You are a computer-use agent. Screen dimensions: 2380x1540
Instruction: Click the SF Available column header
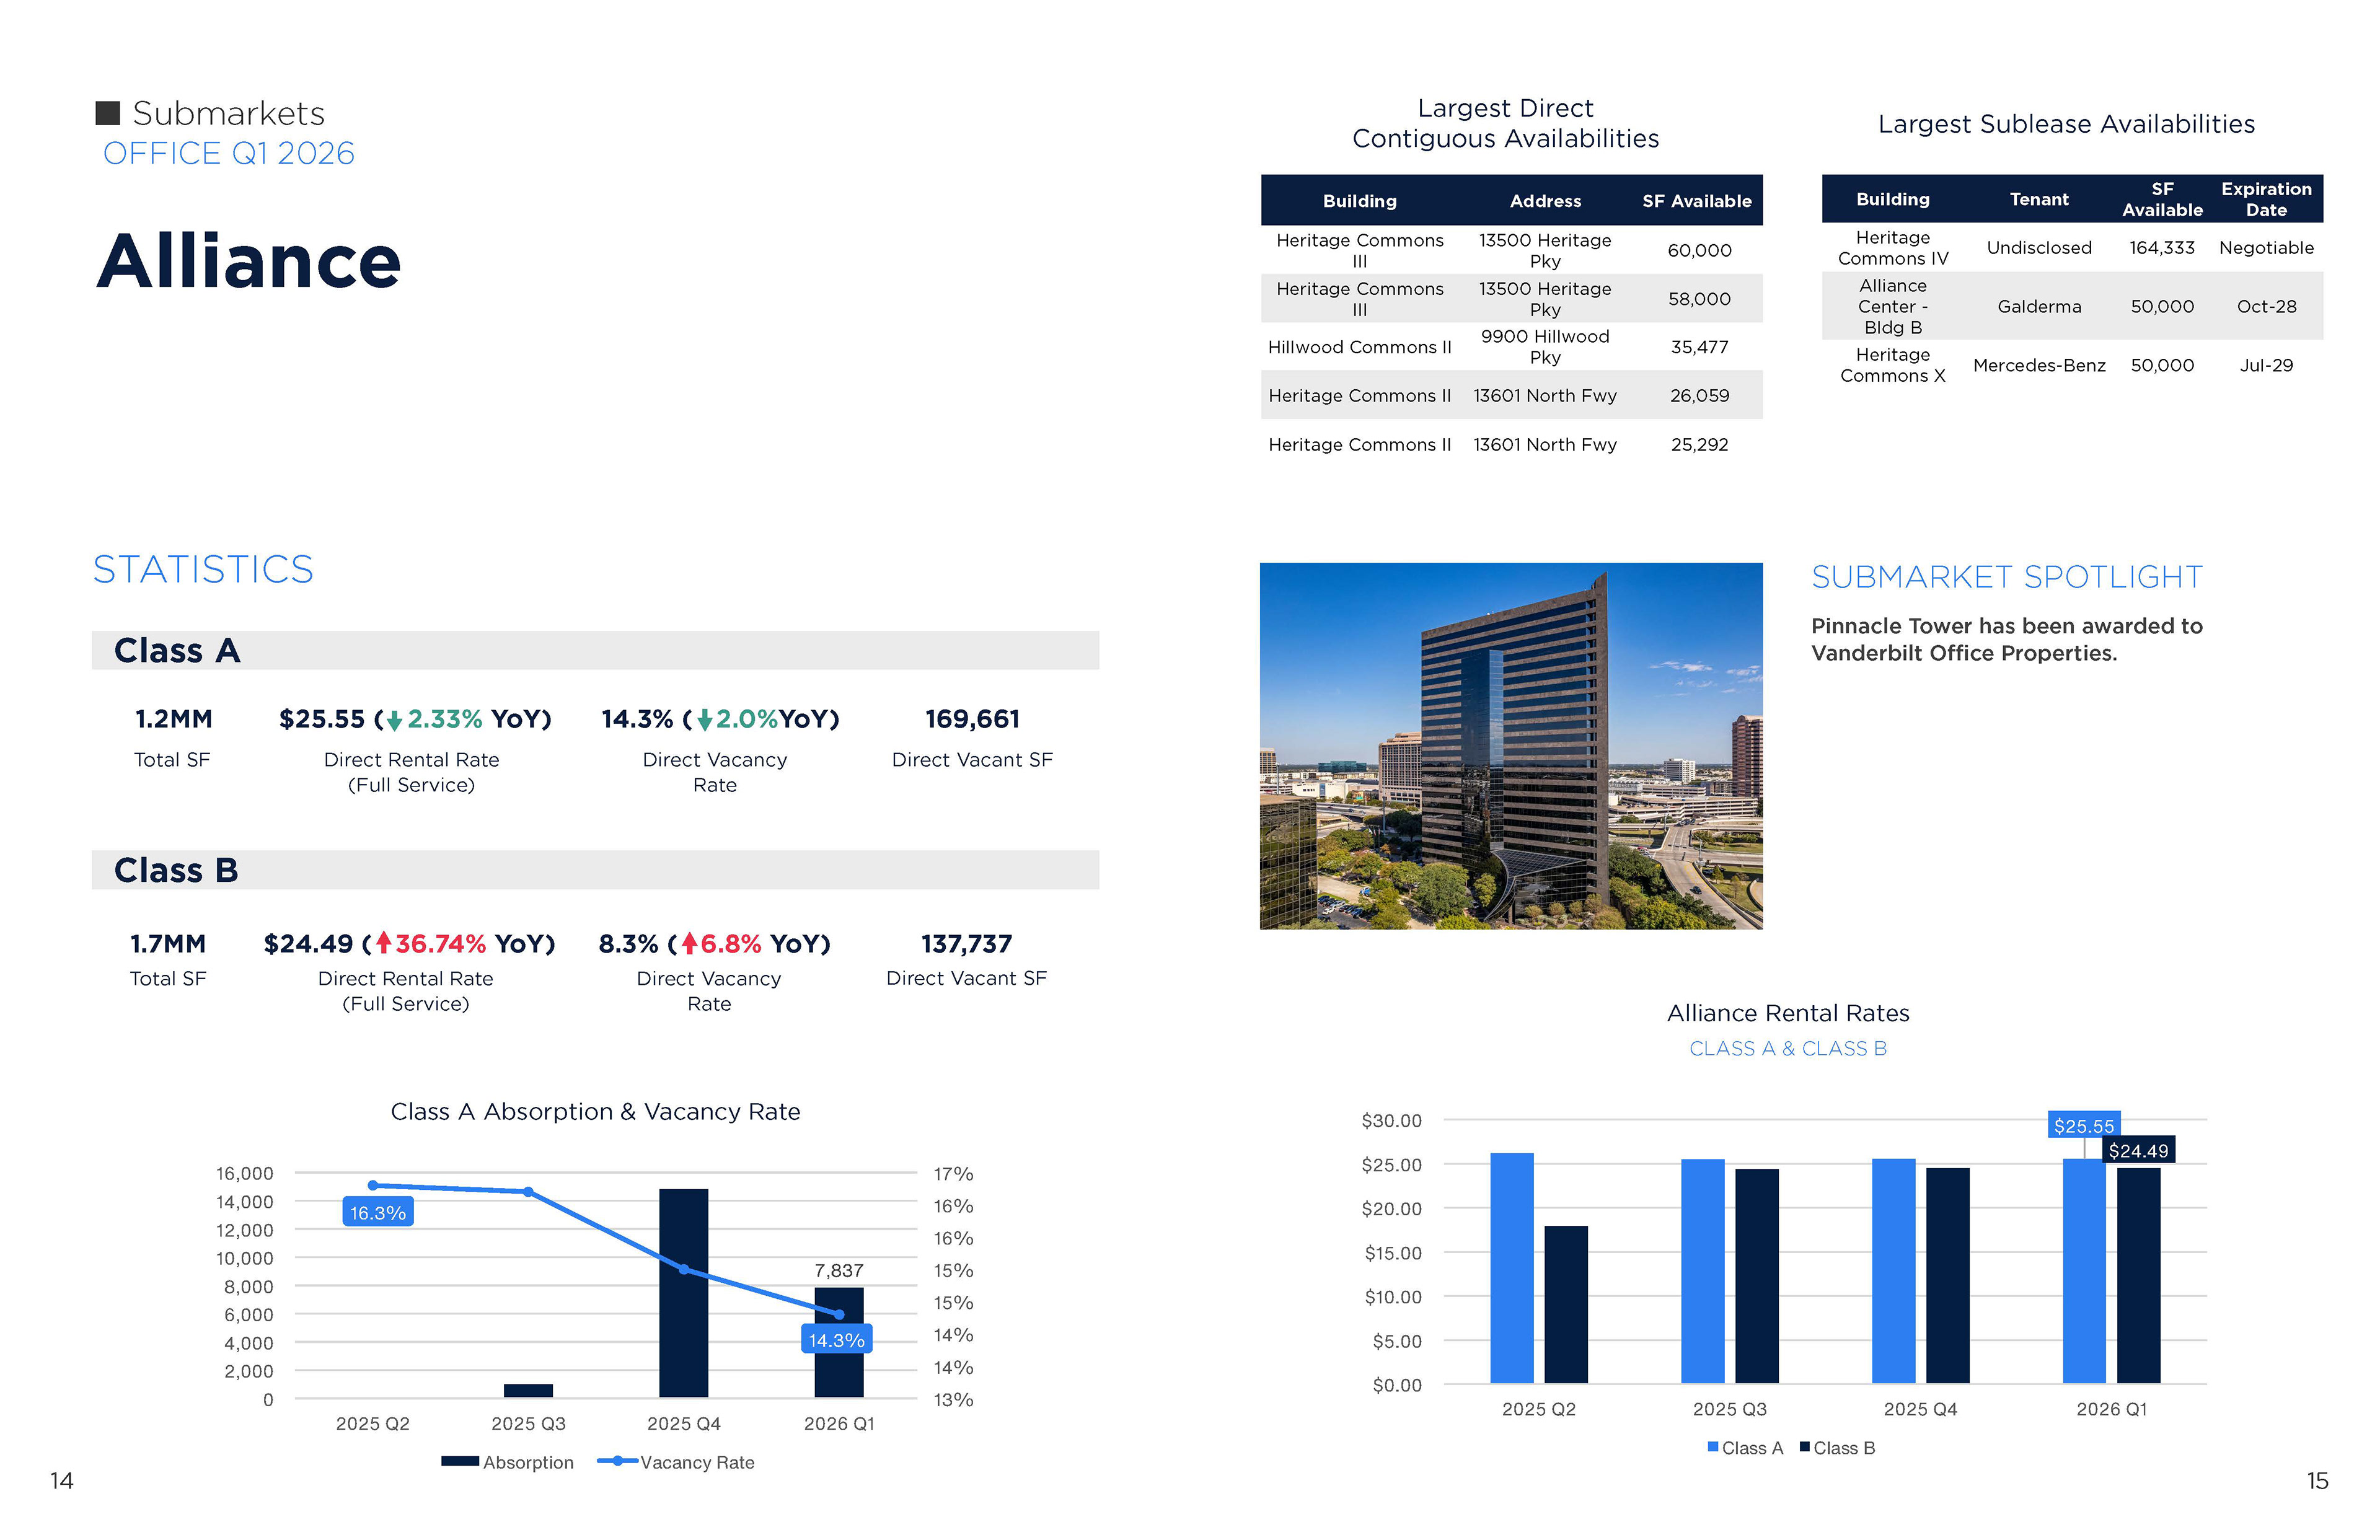(x=1696, y=201)
